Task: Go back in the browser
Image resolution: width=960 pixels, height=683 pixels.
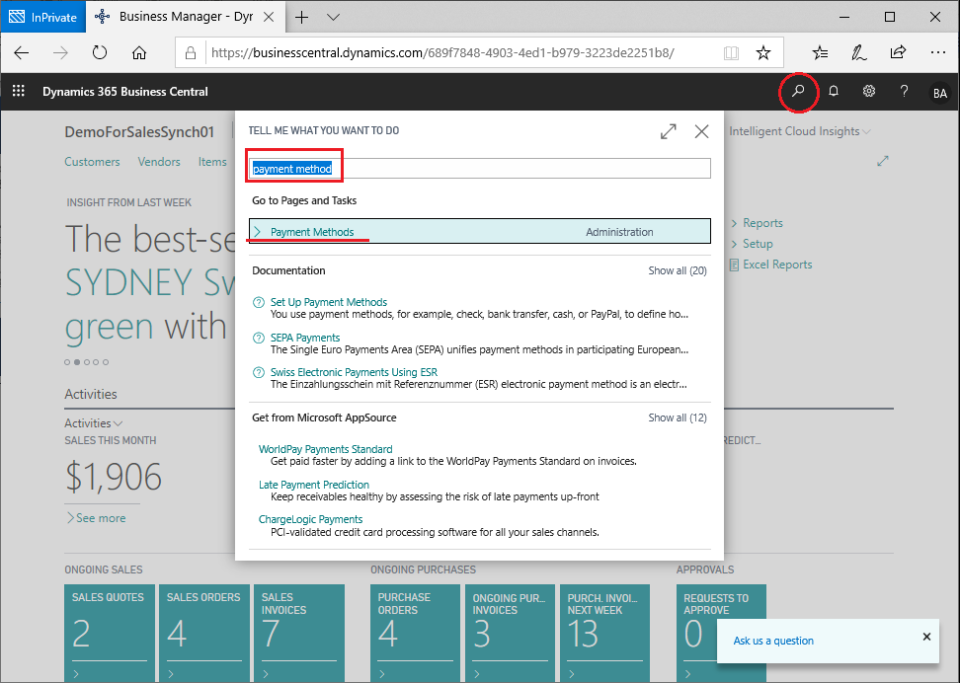Action: (x=22, y=53)
